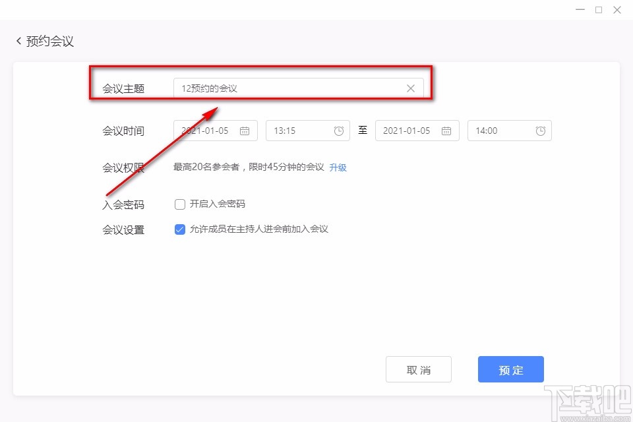
Task: Click the clock icon next to 13:15
Action: tap(339, 131)
